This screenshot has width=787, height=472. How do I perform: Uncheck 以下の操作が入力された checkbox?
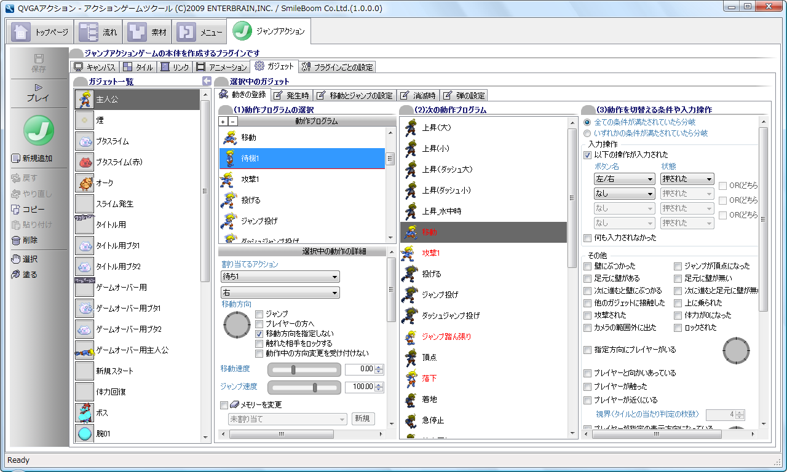click(588, 155)
